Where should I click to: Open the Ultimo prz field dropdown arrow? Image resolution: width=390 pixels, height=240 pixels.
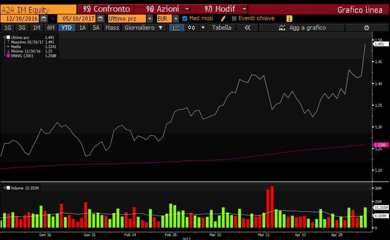click(x=150, y=19)
